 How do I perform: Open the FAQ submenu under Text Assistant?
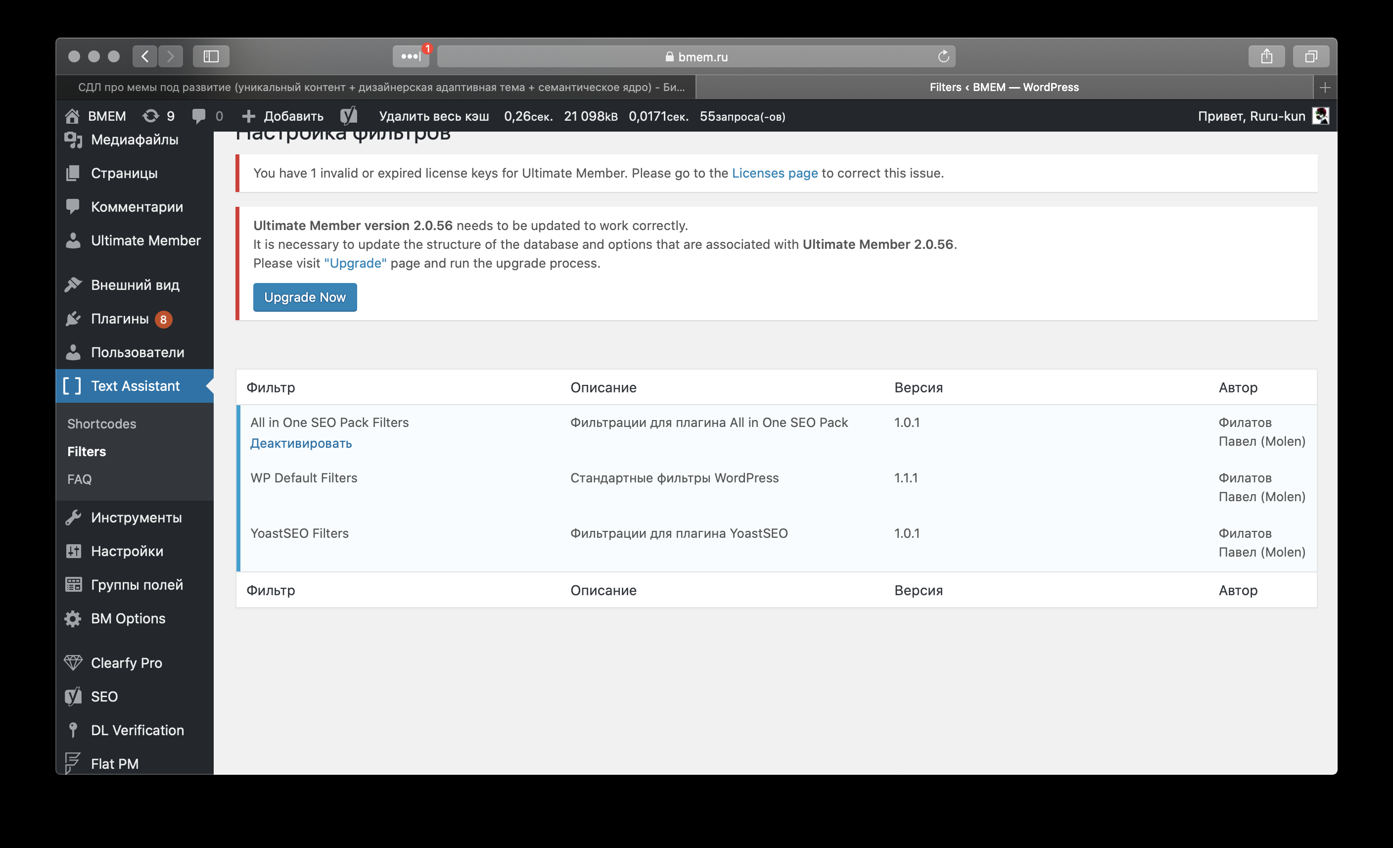click(79, 479)
